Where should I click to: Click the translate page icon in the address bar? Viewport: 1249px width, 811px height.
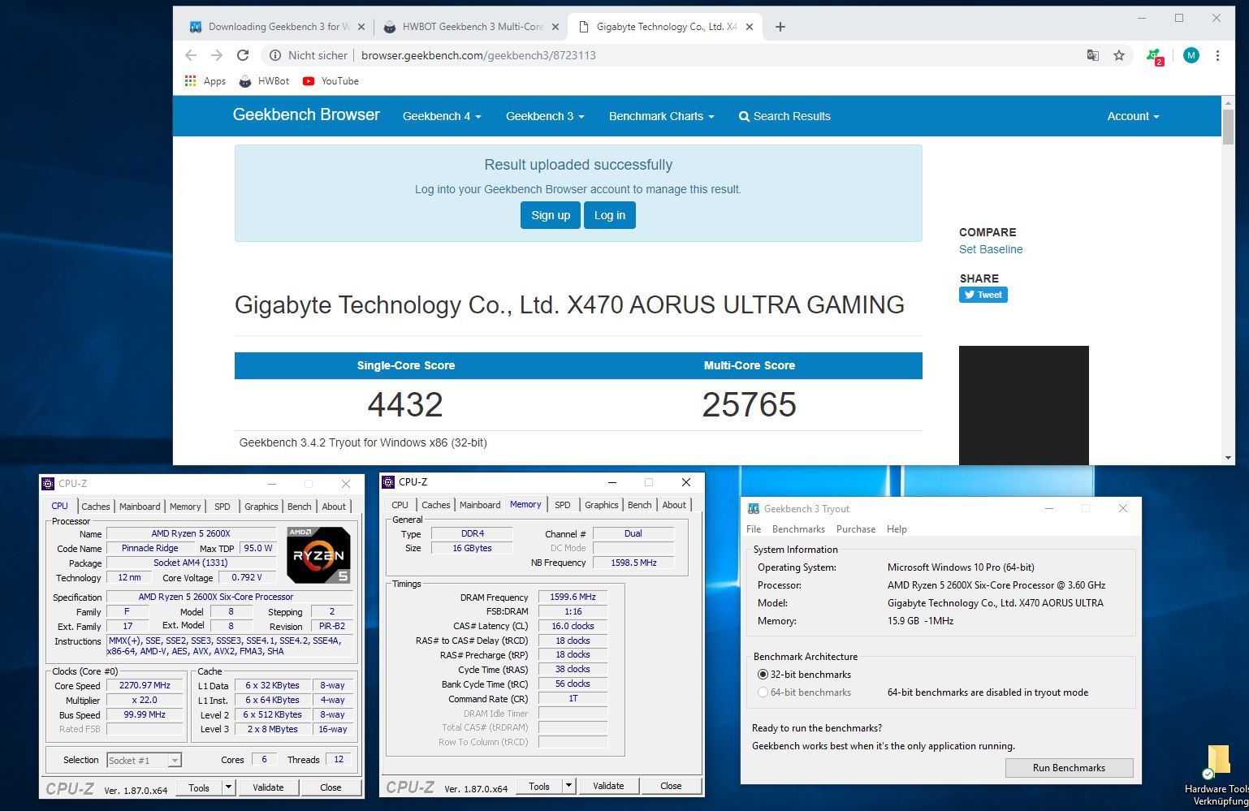(x=1093, y=55)
